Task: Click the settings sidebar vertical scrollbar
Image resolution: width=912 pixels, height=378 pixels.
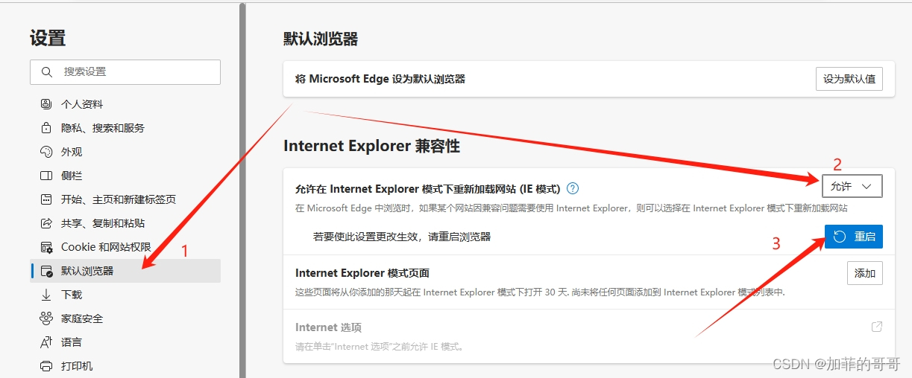Action: tap(242, 189)
